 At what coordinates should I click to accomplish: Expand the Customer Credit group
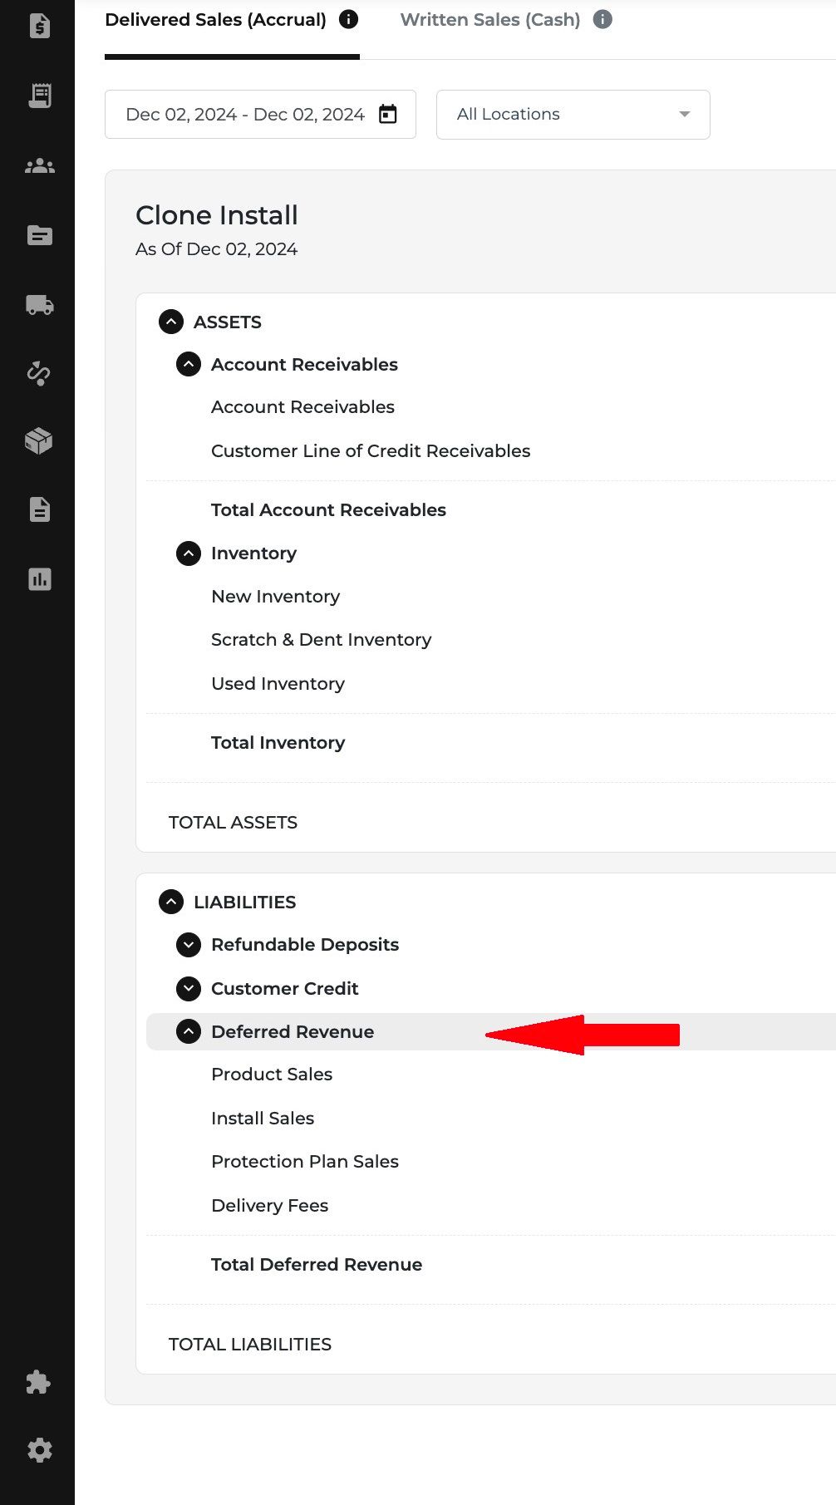(189, 988)
